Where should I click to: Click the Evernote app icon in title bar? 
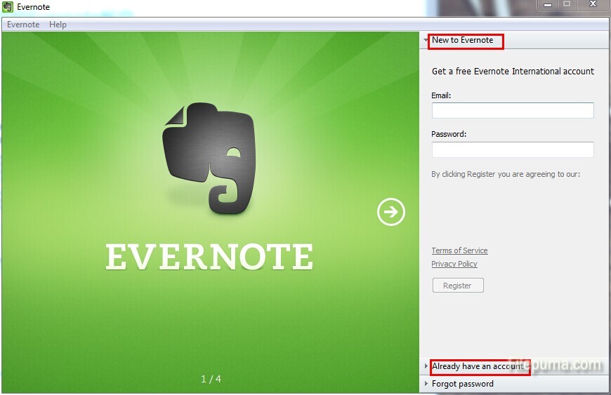8,7
